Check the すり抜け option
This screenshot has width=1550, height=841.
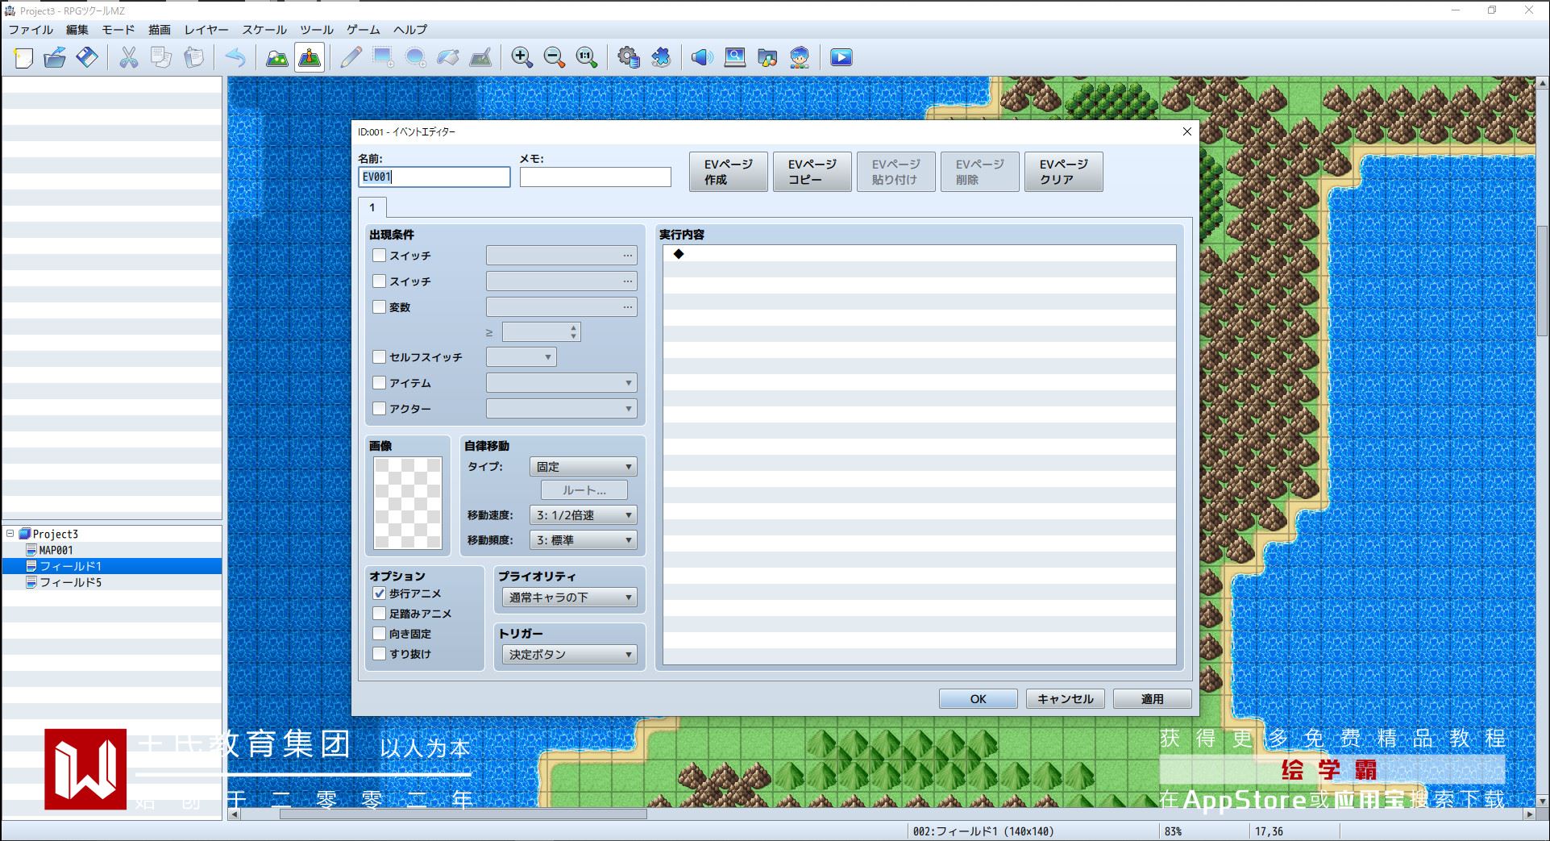380,654
